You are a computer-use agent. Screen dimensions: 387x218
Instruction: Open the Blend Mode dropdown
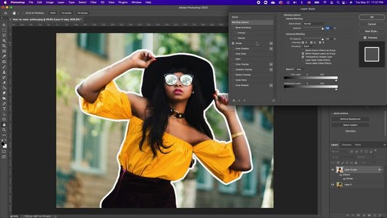tap(314, 24)
